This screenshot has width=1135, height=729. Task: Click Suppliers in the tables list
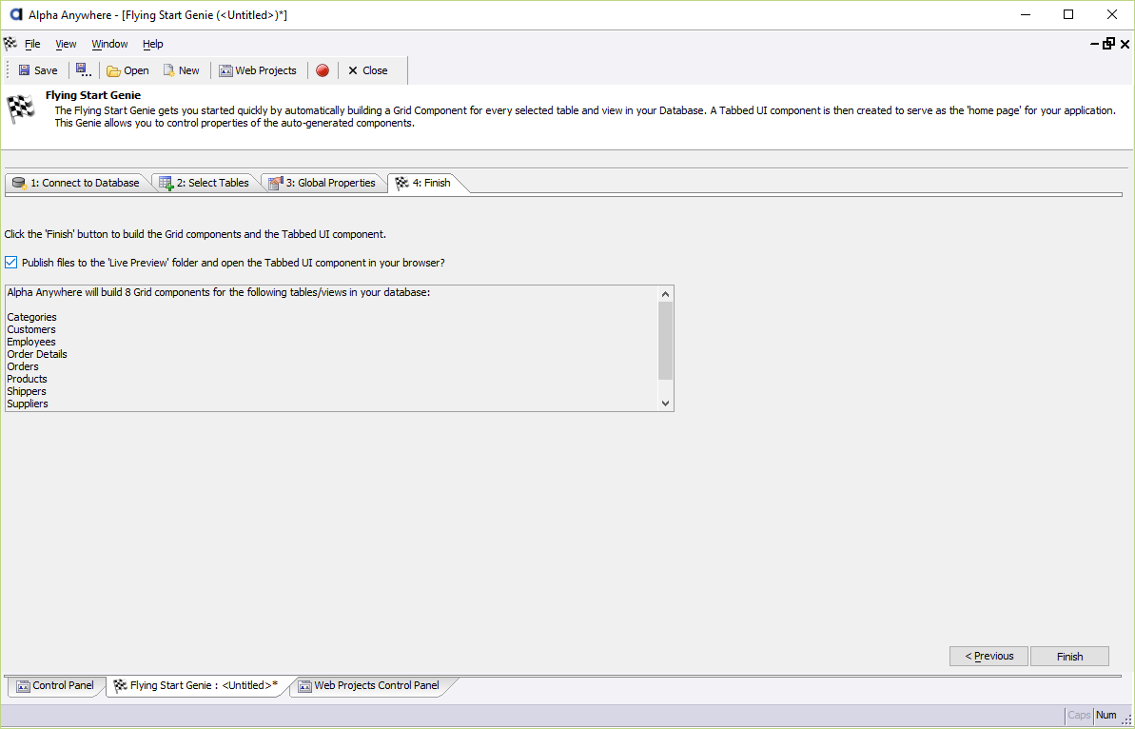(x=28, y=404)
